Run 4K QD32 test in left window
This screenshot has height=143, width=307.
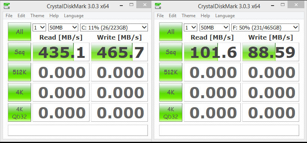tap(19, 112)
